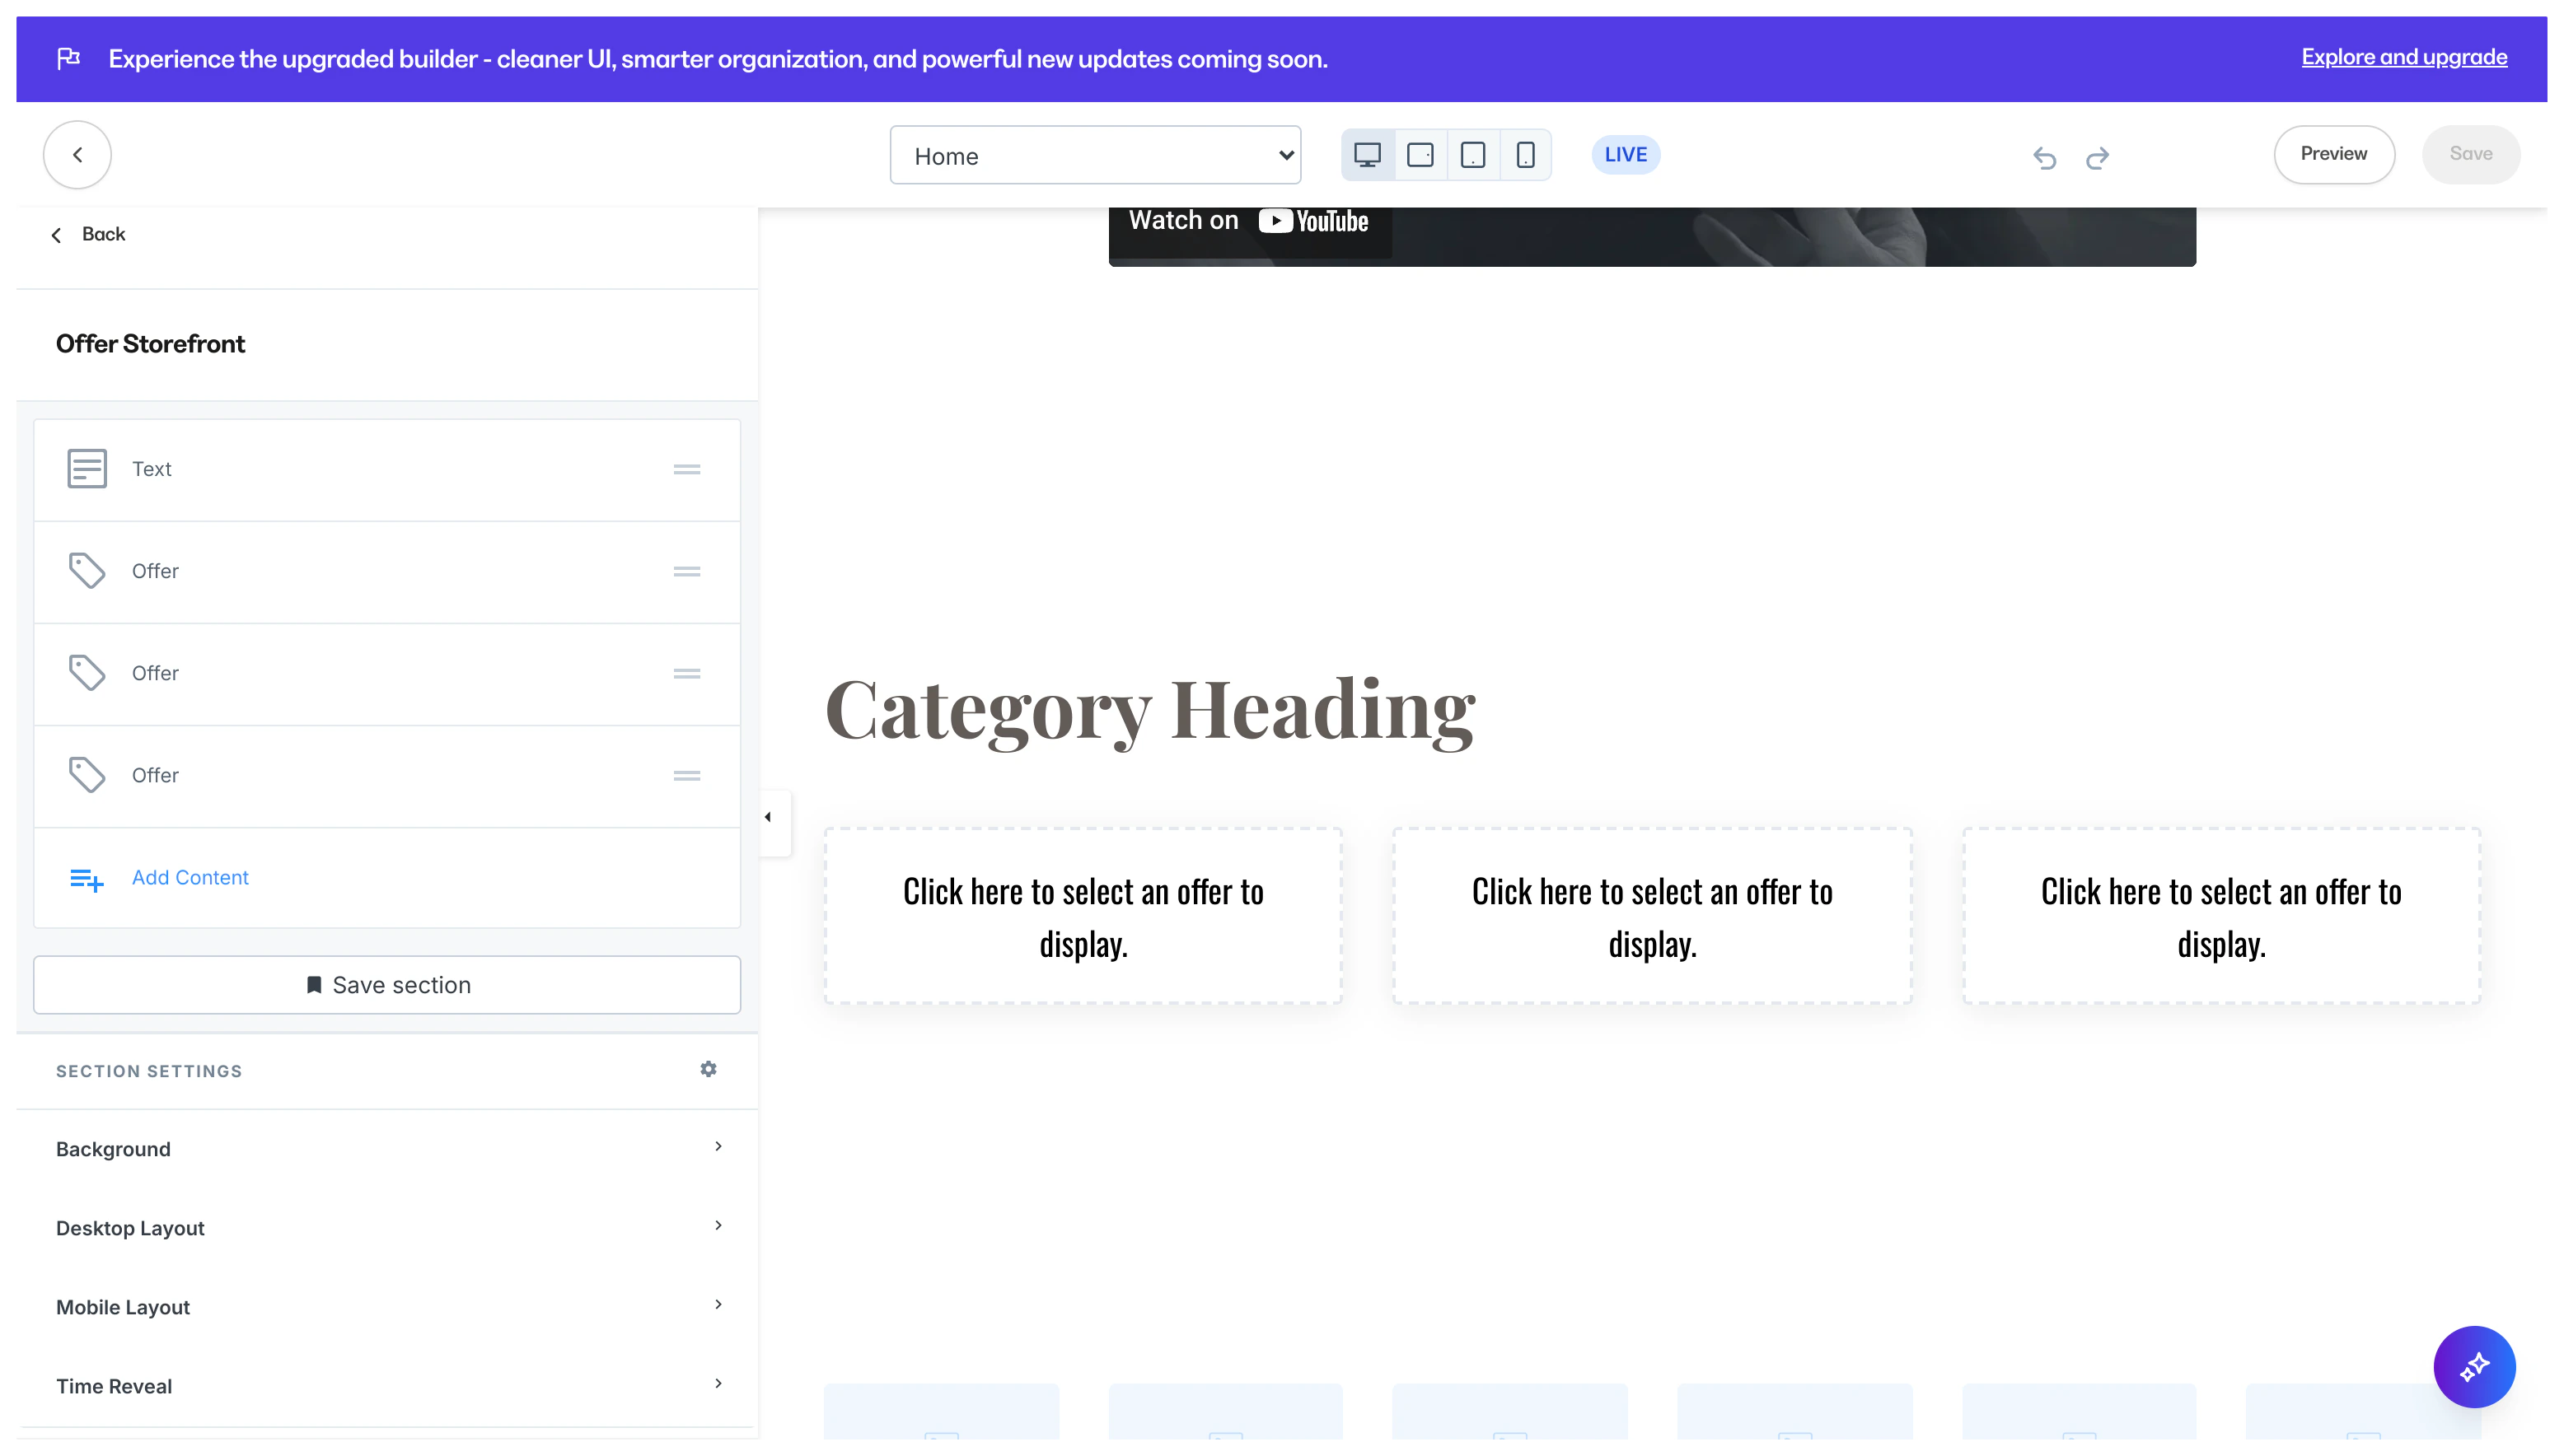This screenshot has width=2564, height=1456.
Task: Open the Text content block
Action: (x=152, y=469)
